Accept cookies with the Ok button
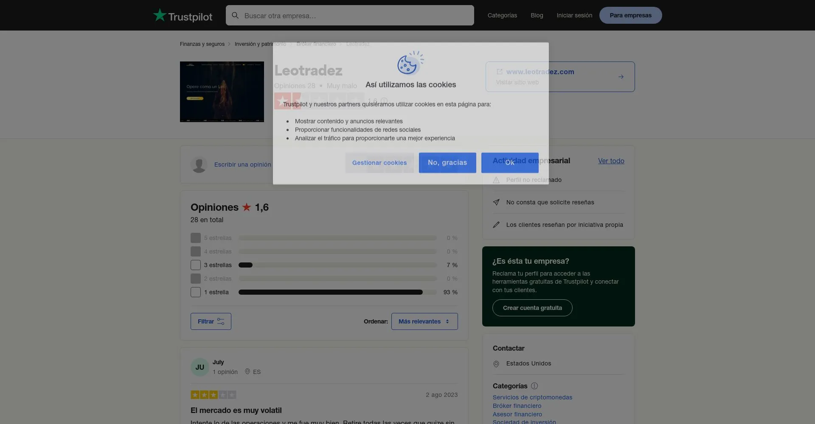Image resolution: width=815 pixels, height=424 pixels. coord(510,163)
